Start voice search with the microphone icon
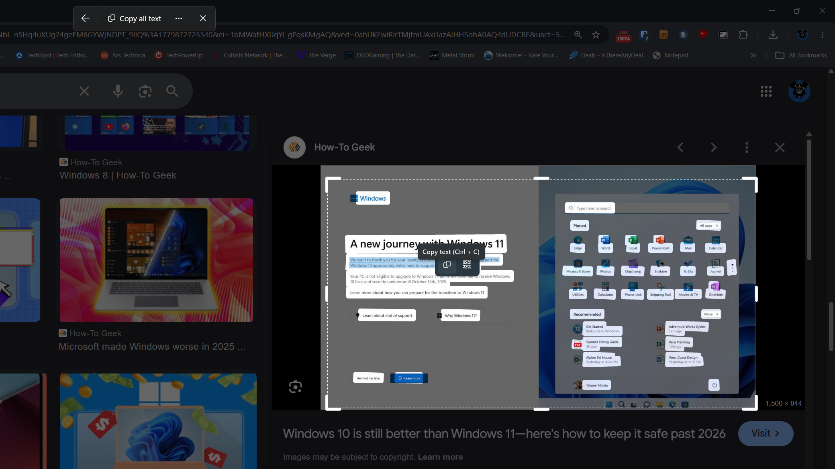This screenshot has height=469, width=835. click(118, 91)
